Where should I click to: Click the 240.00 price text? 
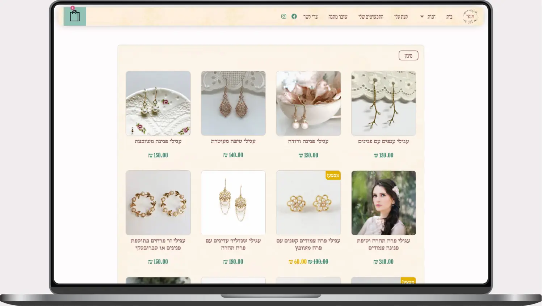383,262
